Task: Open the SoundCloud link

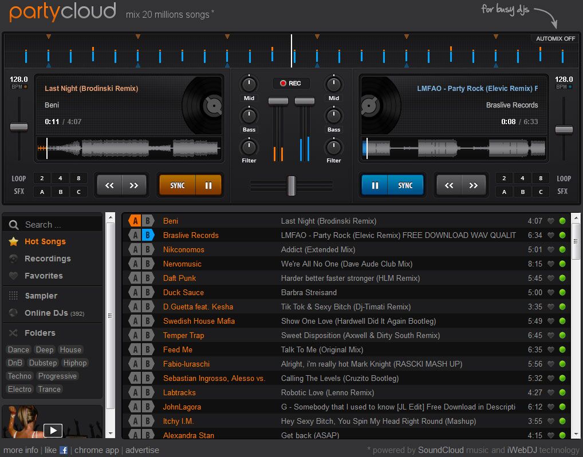Action: point(440,450)
